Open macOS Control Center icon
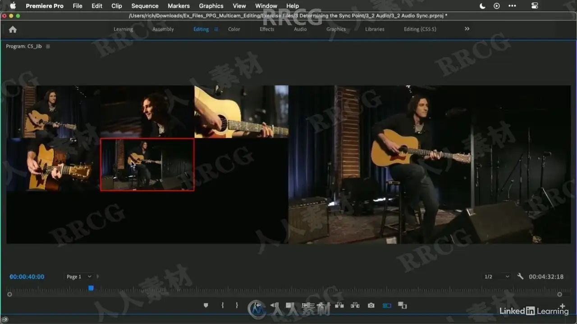 click(535, 6)
